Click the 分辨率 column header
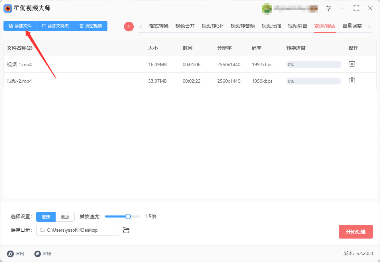The height and width of the screenshot is (262, 380). (x=225, y=48)
